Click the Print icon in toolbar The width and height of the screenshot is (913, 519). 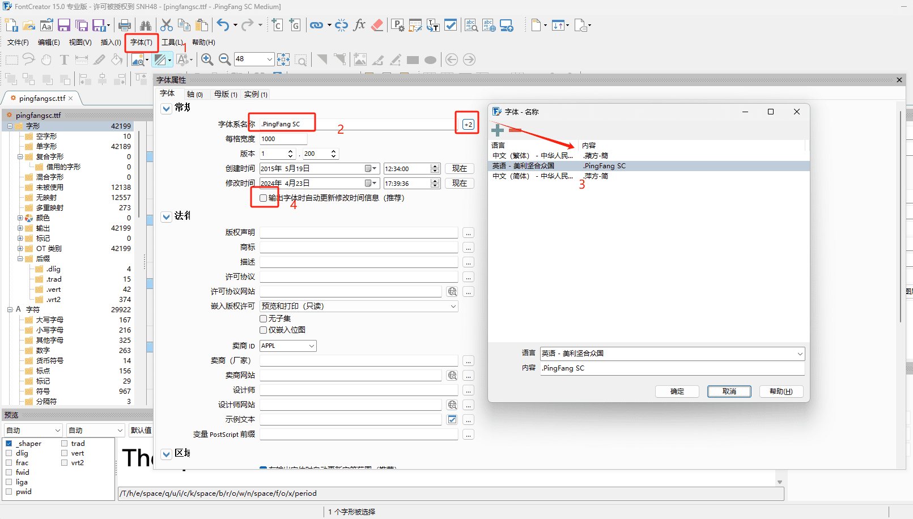(x=125, y=25)
